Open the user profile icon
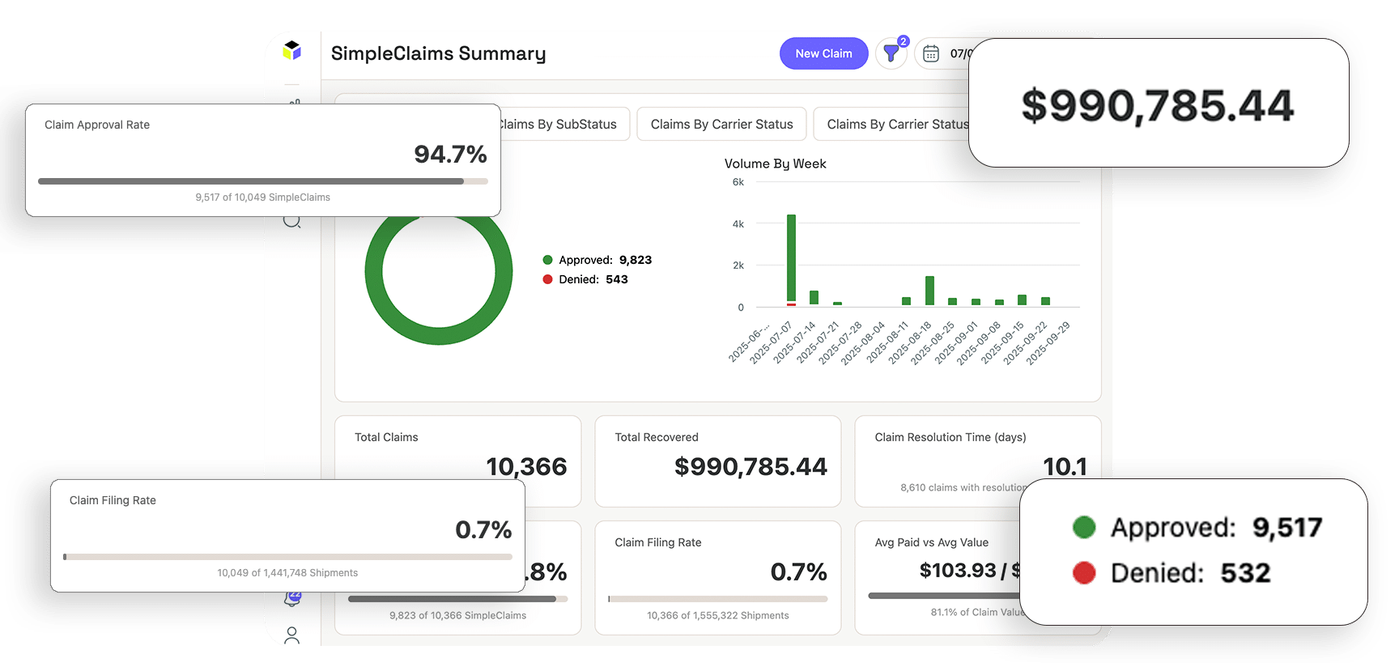Viewport: 1399px width, 671px height. coord(292,635)
